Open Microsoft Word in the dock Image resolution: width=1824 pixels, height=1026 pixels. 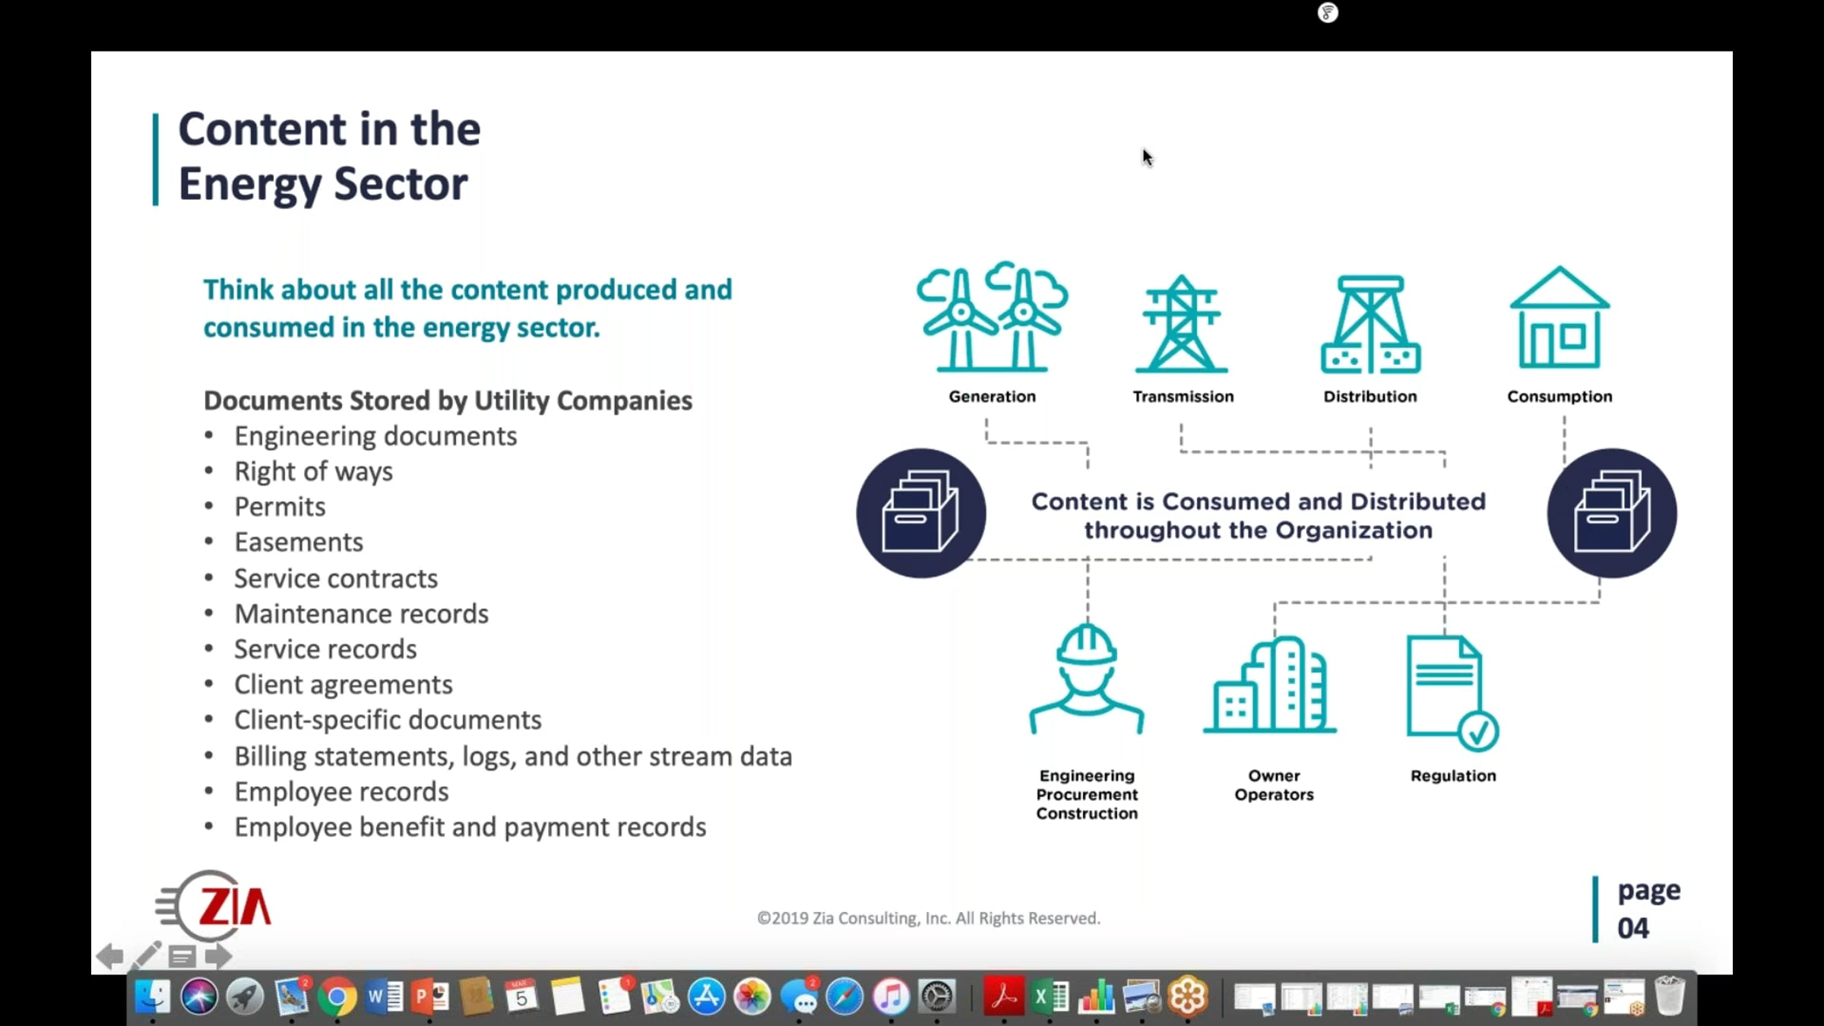(384, 997)
